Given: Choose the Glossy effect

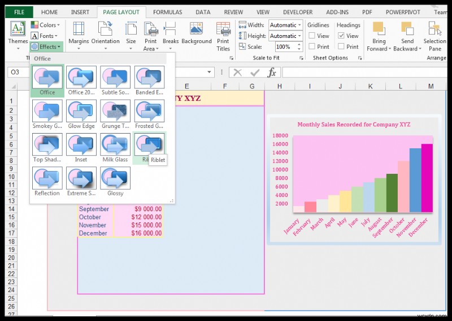Looking at the screenshot, I should coord(115,181).
